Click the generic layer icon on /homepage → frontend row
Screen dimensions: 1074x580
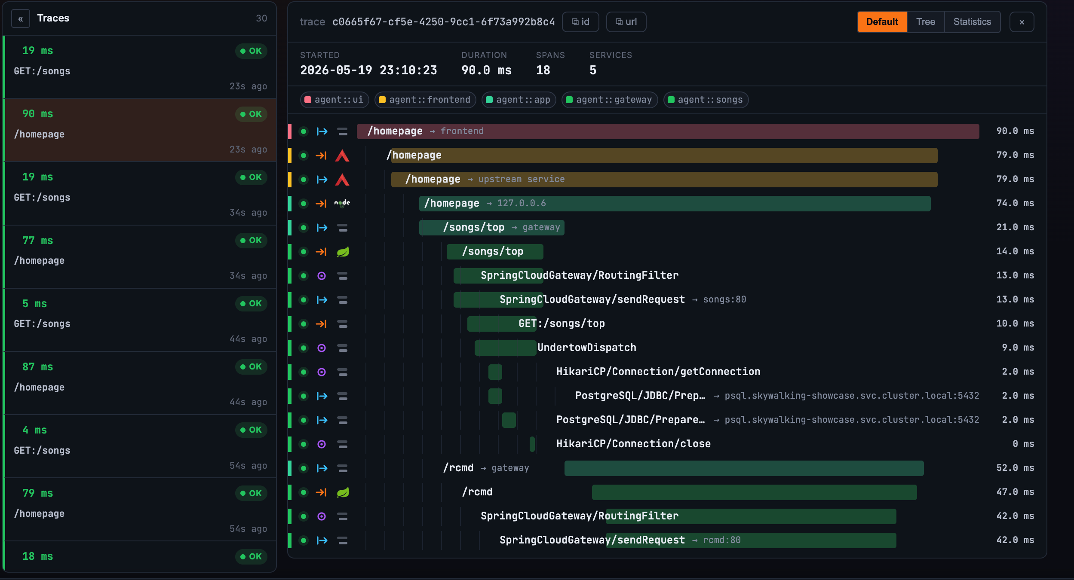click(x=342, y=131)
